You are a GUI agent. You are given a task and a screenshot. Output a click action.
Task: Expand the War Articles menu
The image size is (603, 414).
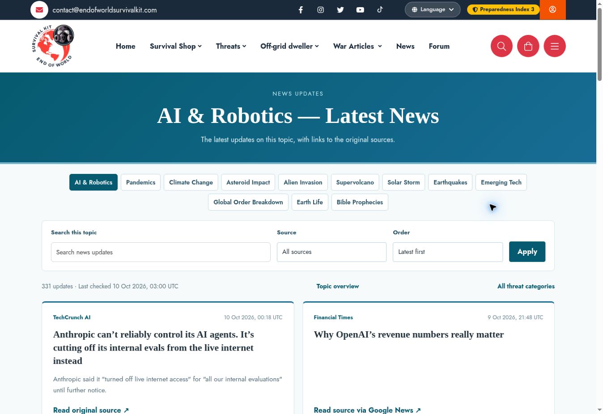357,46
